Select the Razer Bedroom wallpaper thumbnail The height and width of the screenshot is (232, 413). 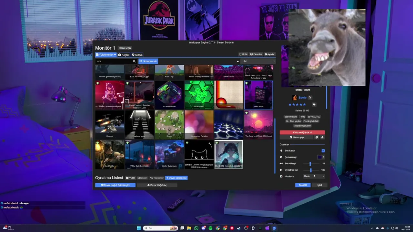coord(169,95)
